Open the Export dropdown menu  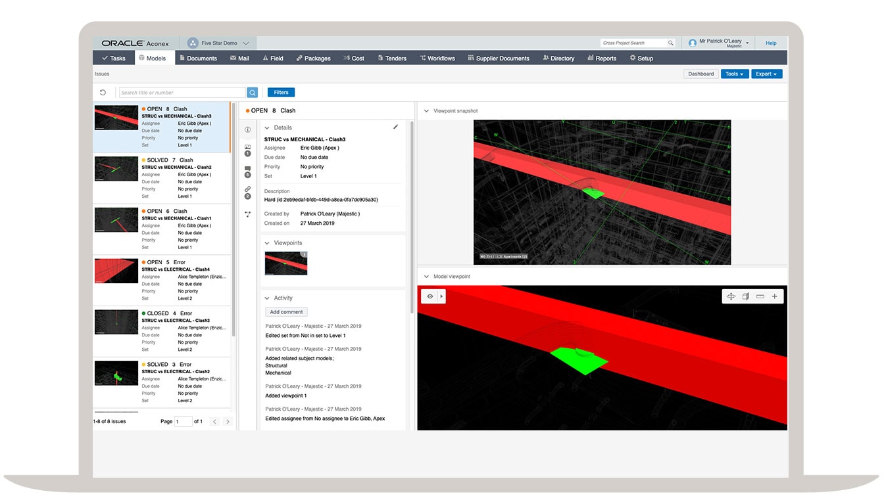(766, 74)
